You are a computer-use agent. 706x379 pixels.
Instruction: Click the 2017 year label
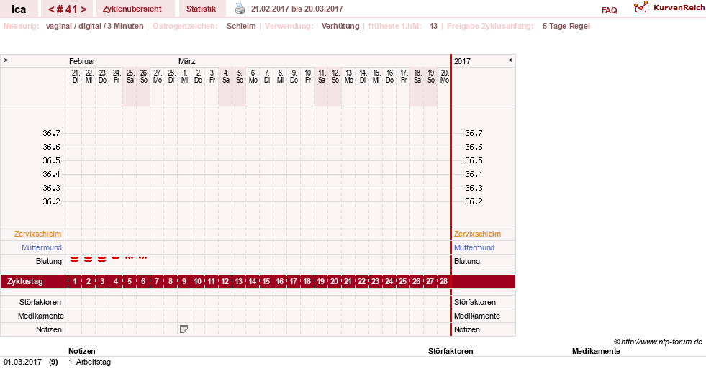(462, 61)
